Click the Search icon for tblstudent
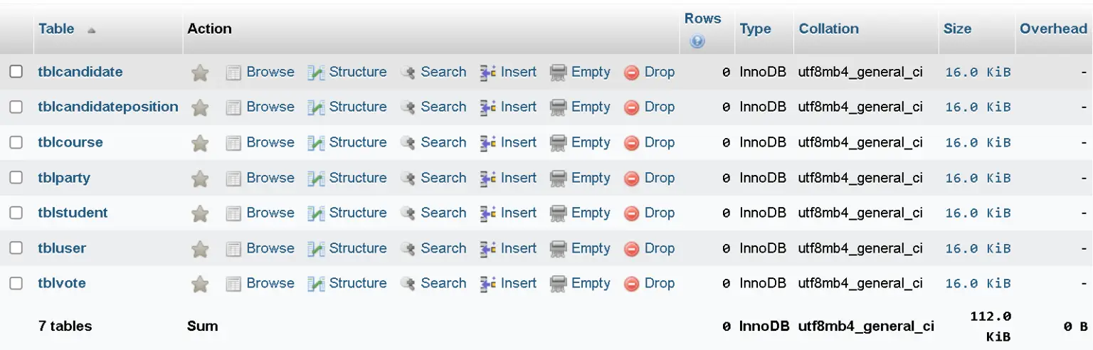Image resolution: width=1093 pixels, height=350 pixels. tap(408, 213)
